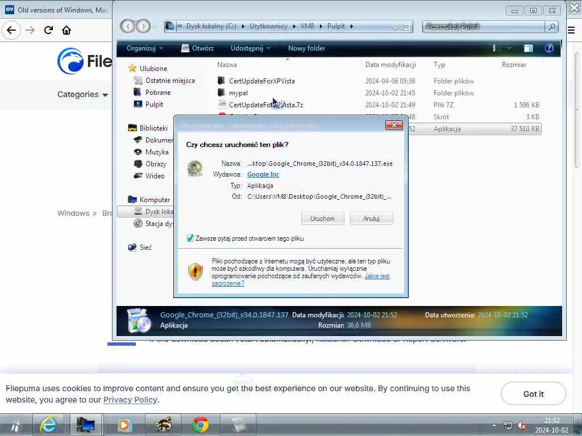The height and width of the screenshot is (436, 582).
Task: Select Komputer in navigation pane
Action: [155, 199]
